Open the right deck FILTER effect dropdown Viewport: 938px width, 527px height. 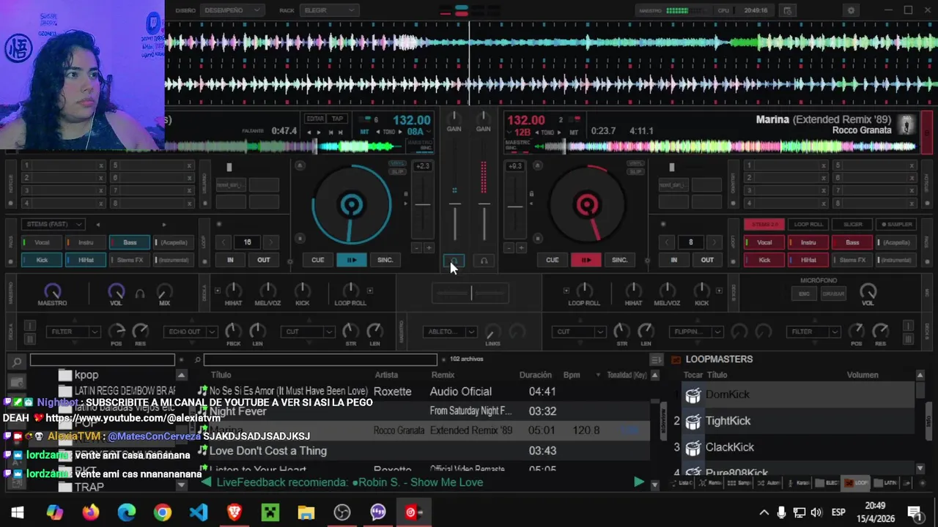pos(813,332)
